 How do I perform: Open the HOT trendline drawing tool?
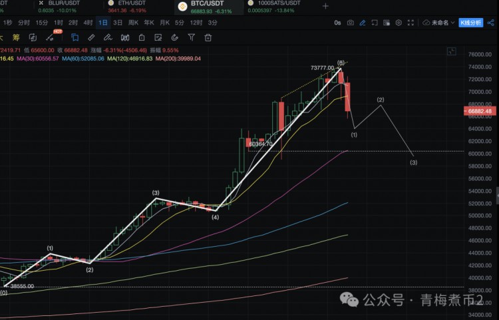pyautogui.click(x=50, y=37)
